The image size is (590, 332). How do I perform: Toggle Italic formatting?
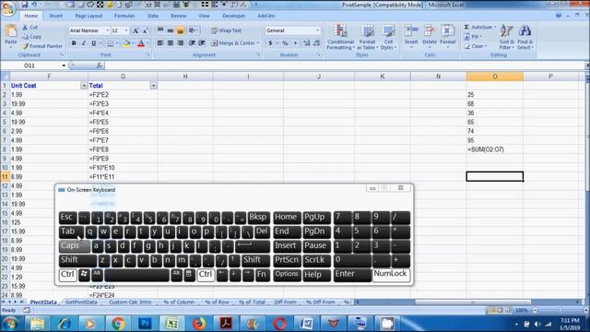[x=84, y=43]
